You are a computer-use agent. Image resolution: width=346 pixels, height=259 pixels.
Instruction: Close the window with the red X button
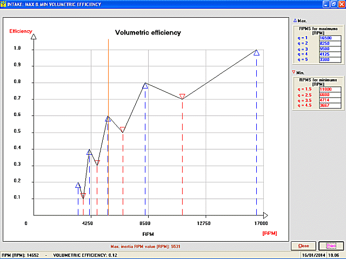(x=342, y=4)
